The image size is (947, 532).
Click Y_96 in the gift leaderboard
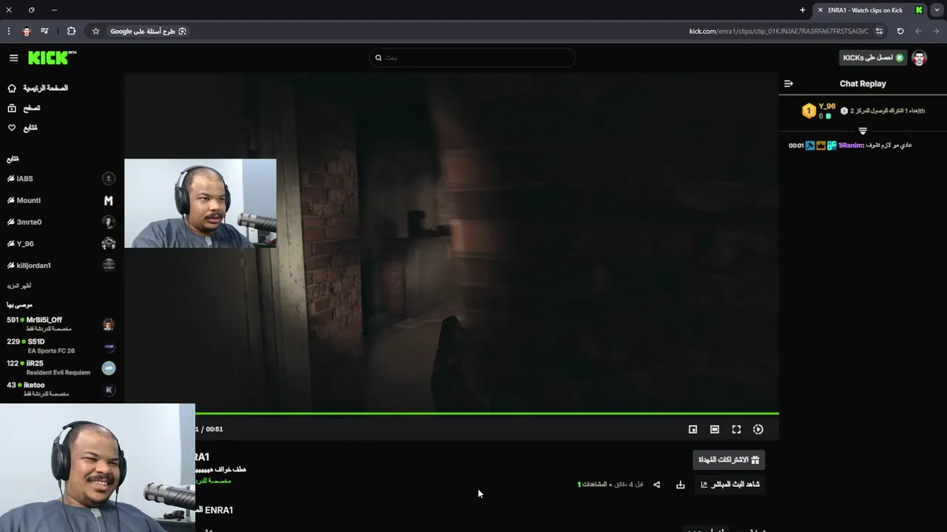827,106
